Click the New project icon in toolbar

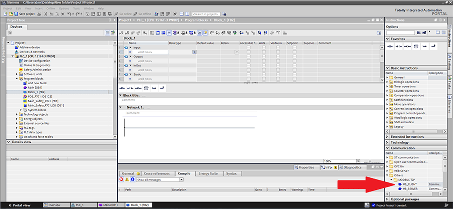6,14
